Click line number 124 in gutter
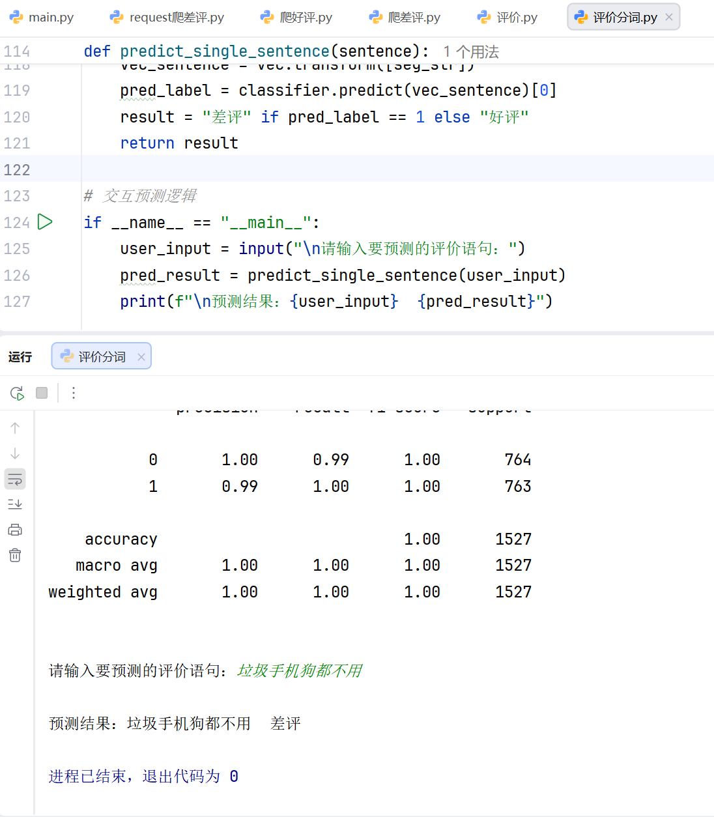 tap(17, 223)
